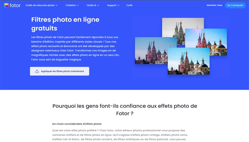Expand the chevron beside Outils IA
The height and width of the screenshot is (142, 249).
[98, 5]
